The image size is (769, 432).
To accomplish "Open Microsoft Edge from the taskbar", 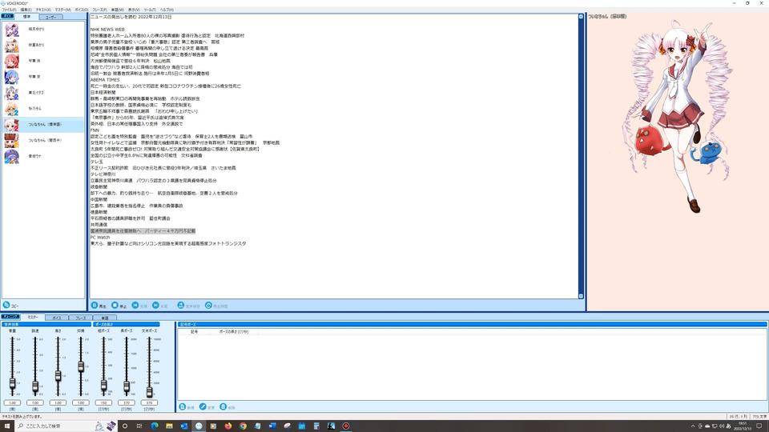I will coord(155,426).
